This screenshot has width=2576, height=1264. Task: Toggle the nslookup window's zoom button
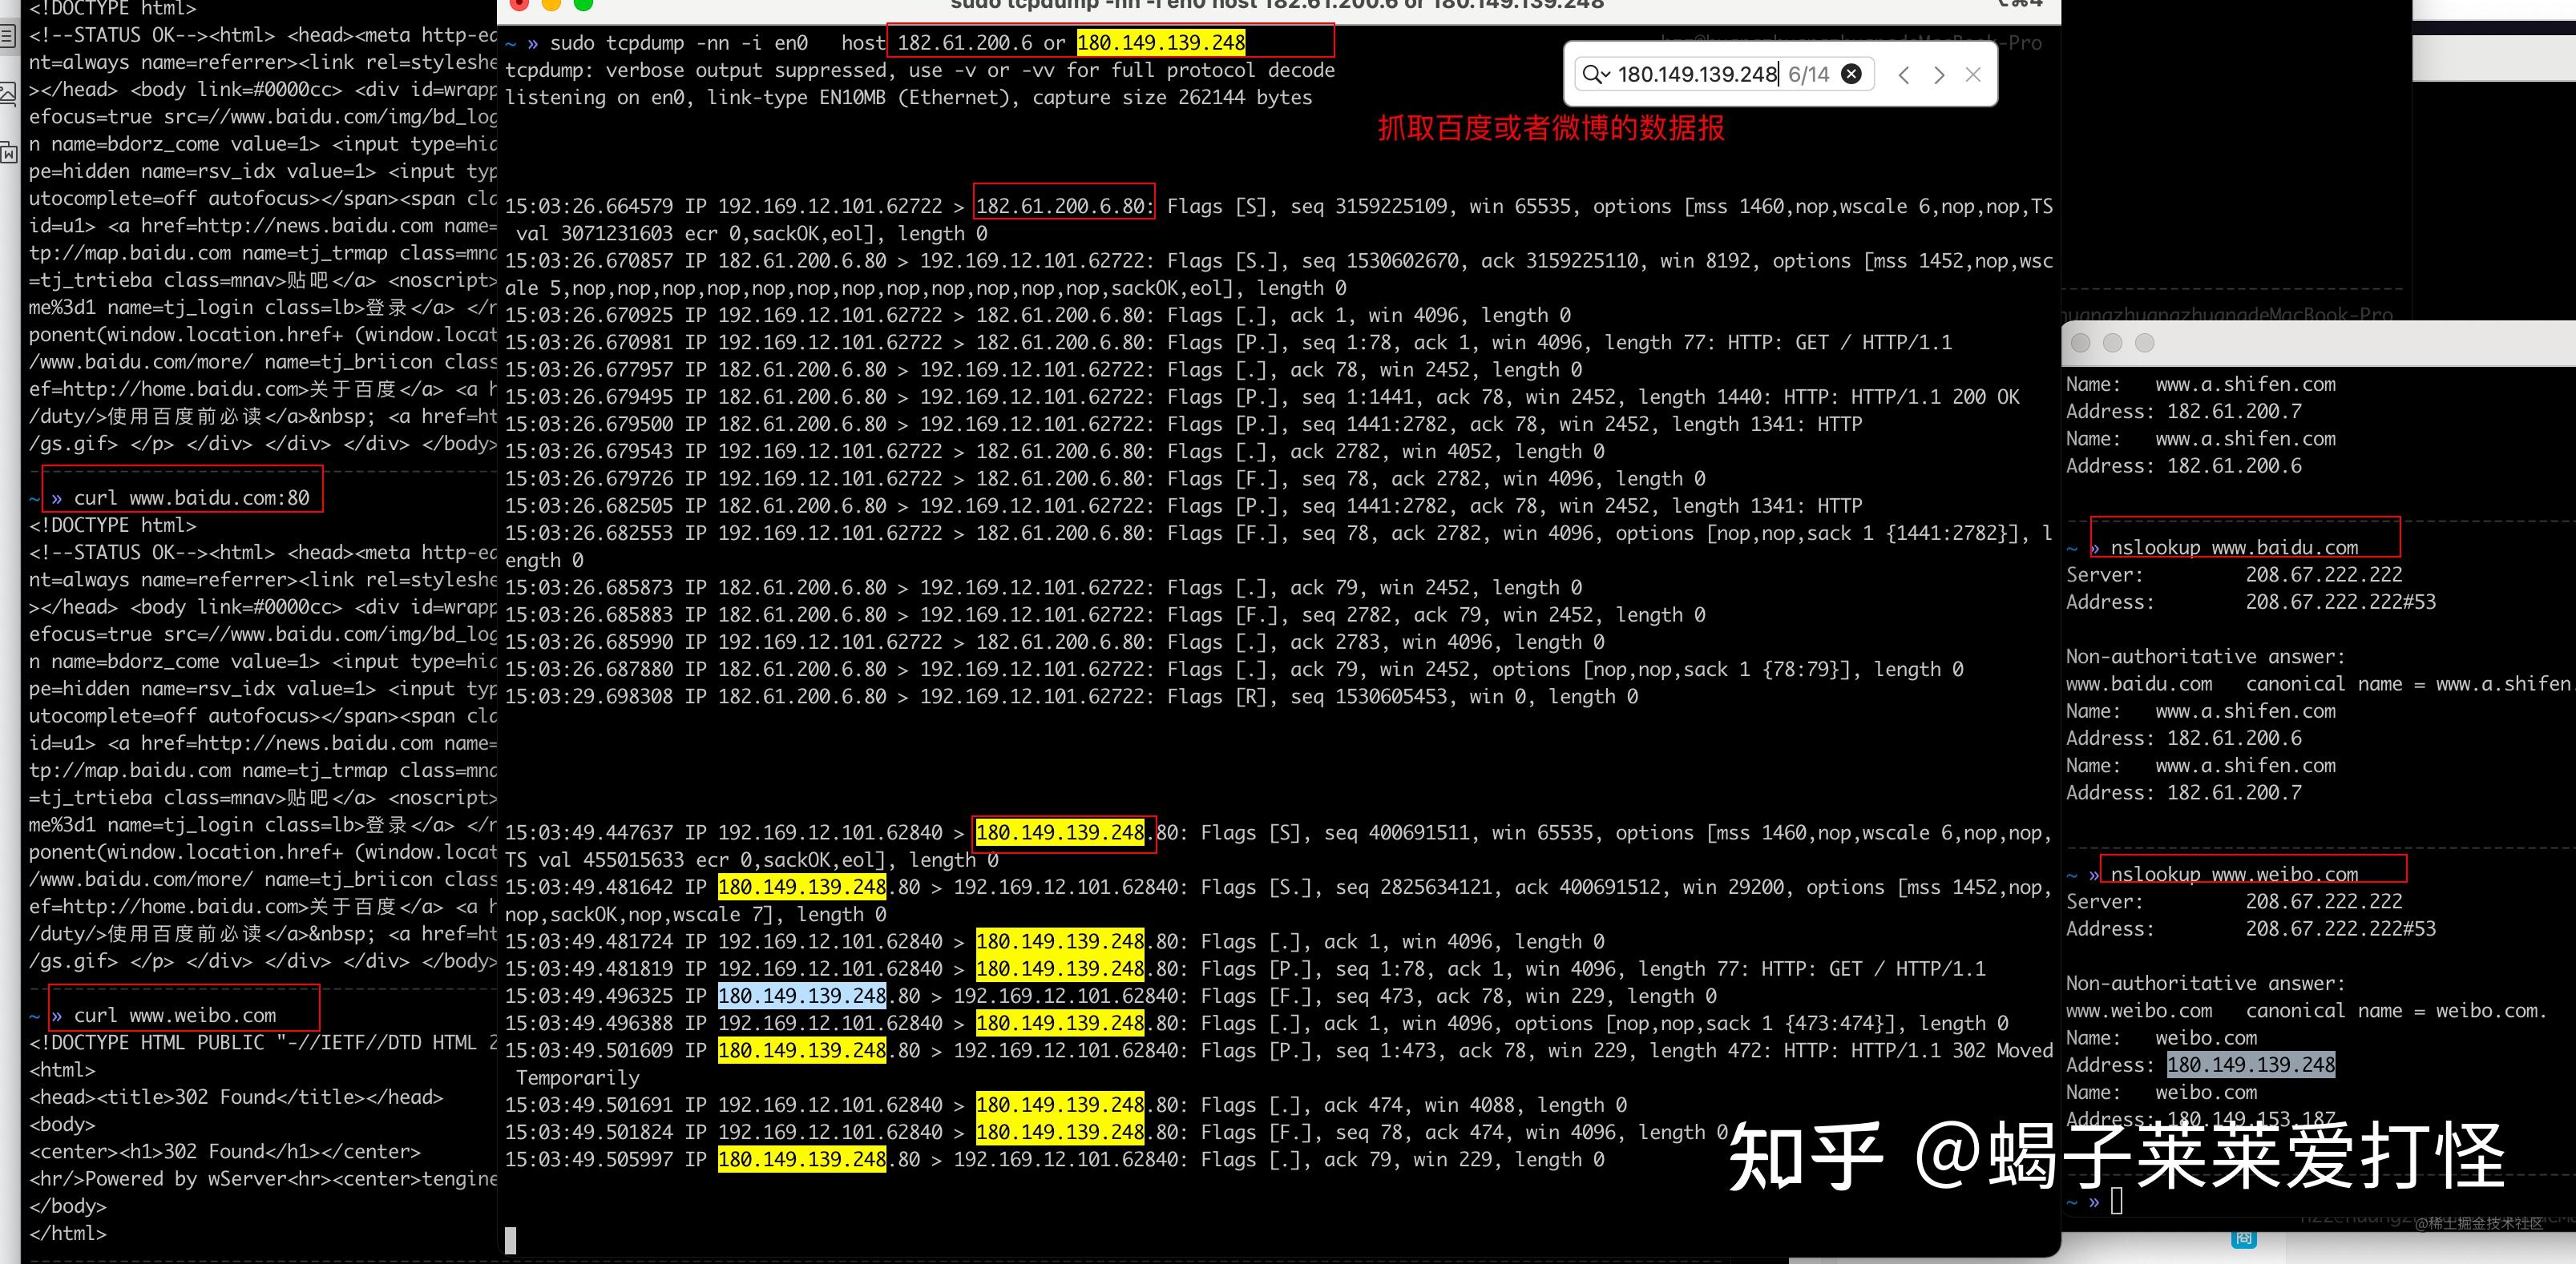point(2146,344)
